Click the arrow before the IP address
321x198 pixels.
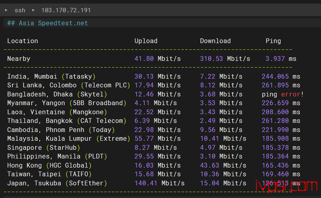click(33, 10)
